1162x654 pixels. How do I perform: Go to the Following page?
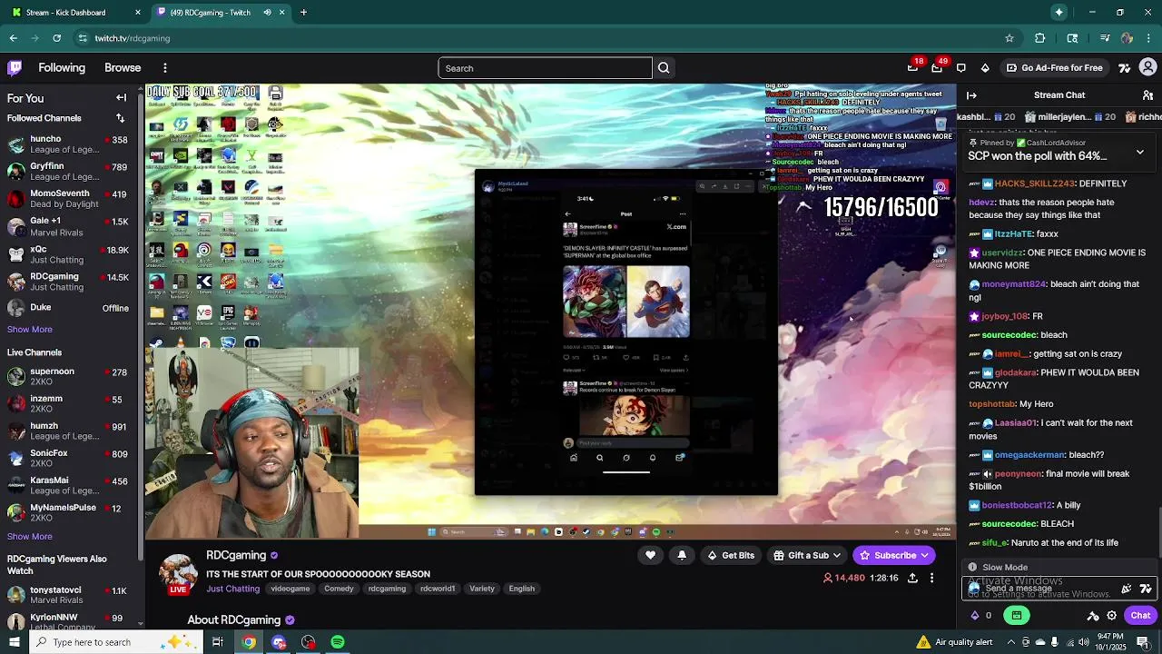click(x=62, y=68)
